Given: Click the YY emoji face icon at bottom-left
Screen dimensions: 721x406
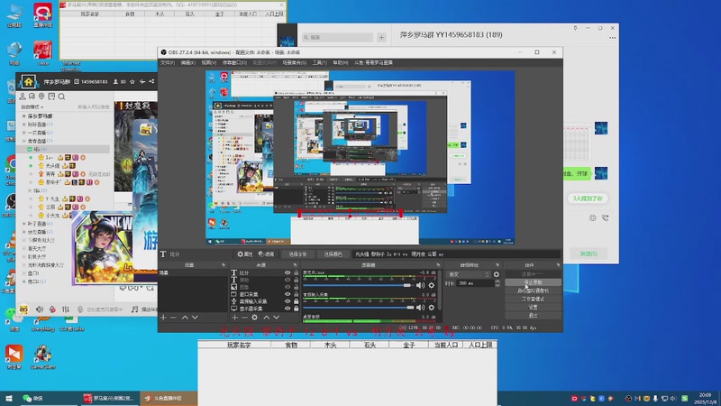Looking at the screenshot, I should click(23, 309).
